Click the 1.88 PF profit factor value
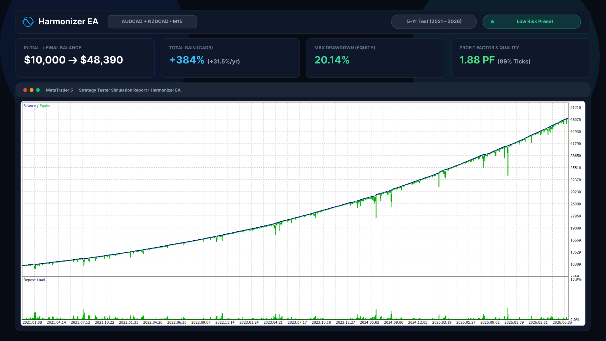This screenshot has width=606, height=341. point(477,60)
